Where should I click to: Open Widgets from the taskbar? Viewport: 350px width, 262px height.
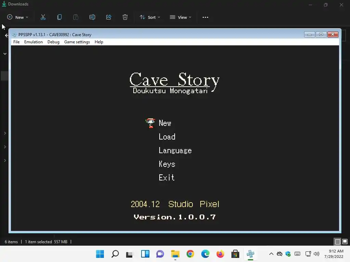click(145, 254)
